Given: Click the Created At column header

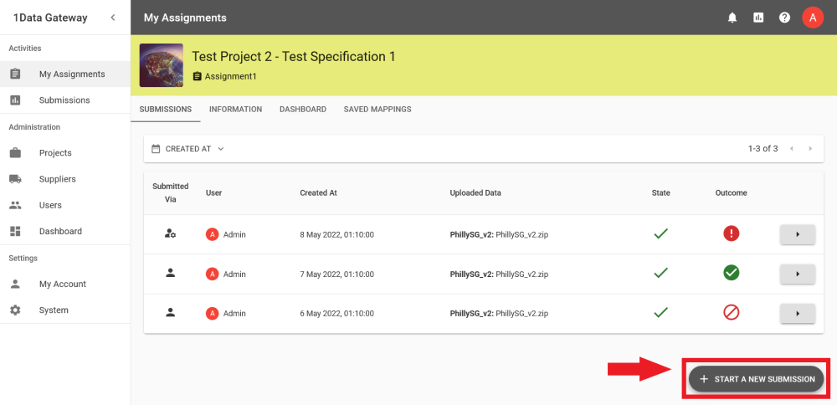Looking at the screenshot, I should point(318,193).
